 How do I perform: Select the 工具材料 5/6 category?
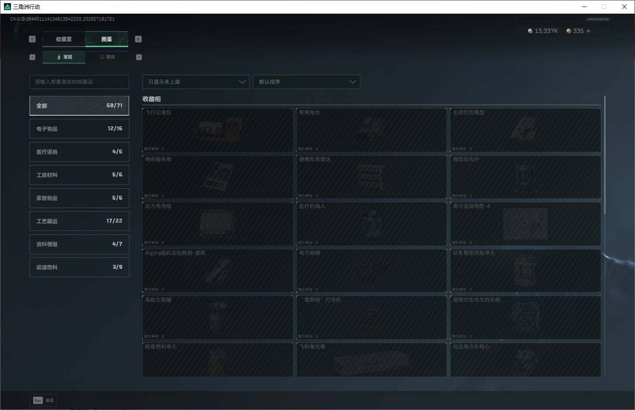coord(79,175)
